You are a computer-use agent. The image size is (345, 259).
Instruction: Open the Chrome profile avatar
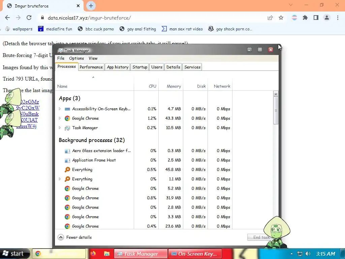coord(327,18)
